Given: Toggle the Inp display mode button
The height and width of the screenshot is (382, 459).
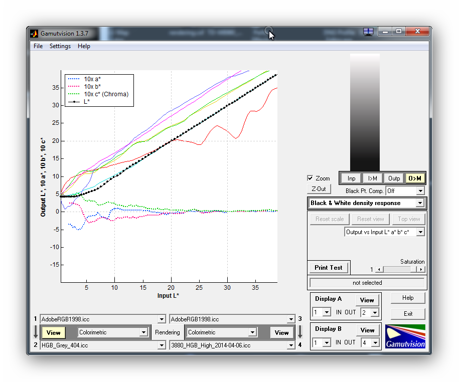Looking at the screenshot, I should tap(351, 178).
